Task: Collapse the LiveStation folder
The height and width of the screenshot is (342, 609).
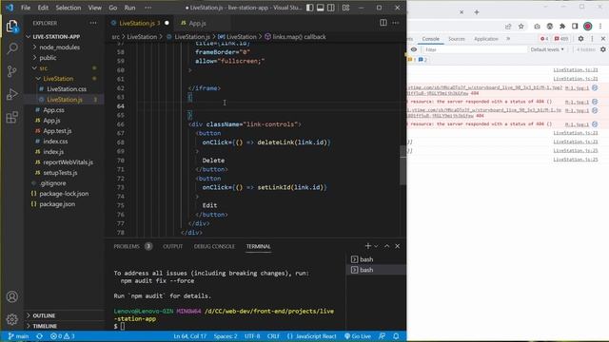Action: coord(58,79)
